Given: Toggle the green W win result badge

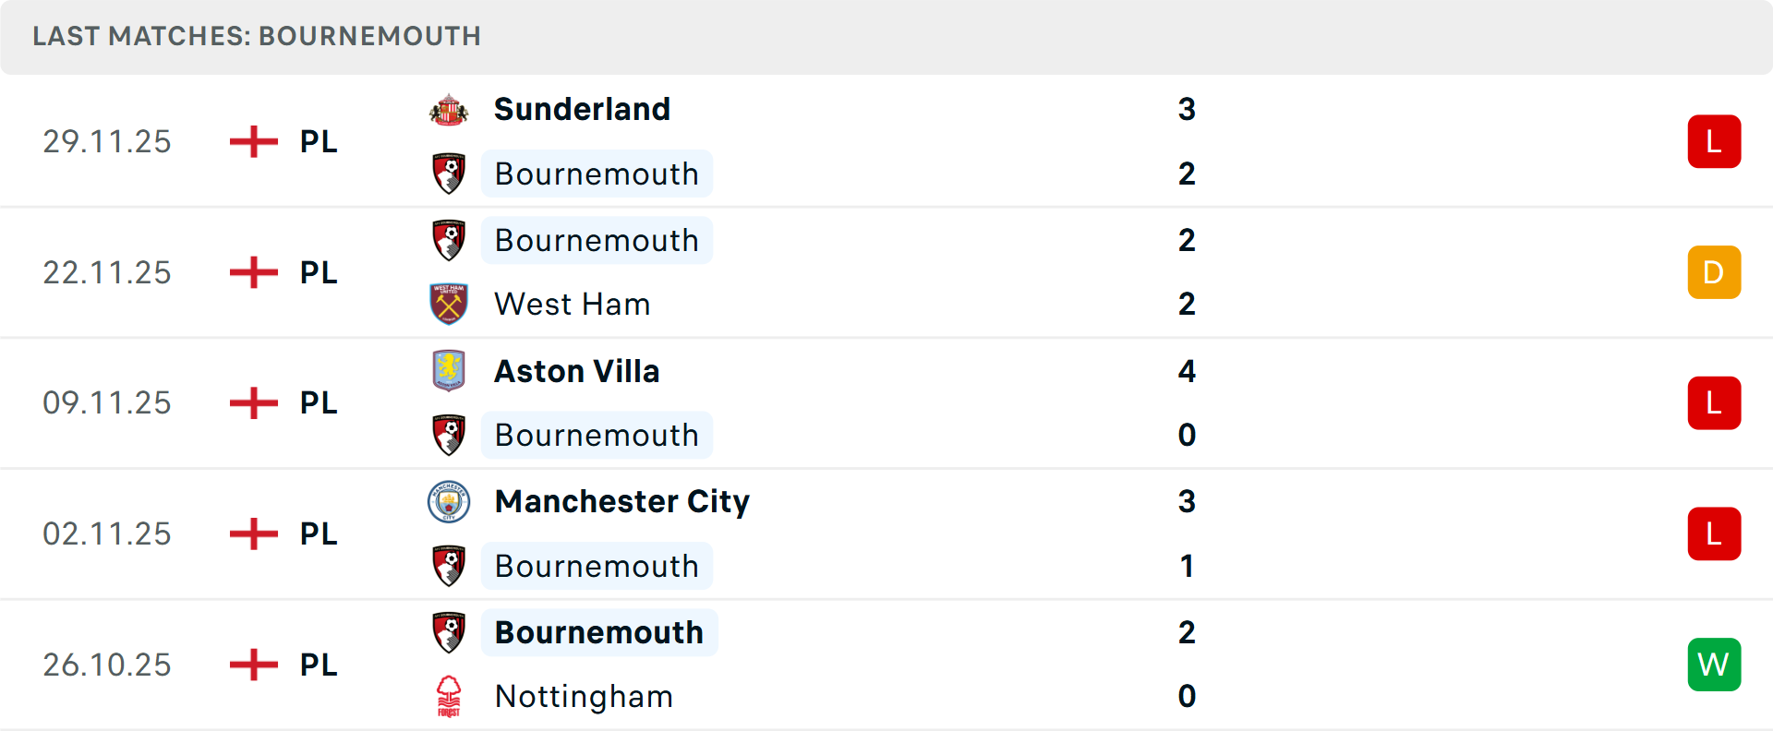Looking at the screenshot, I should (x=1714, y=665).
